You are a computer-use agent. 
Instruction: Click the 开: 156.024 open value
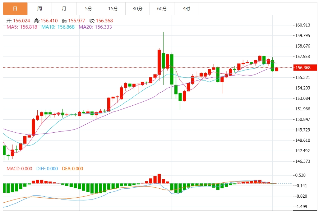(x=18, y=21)
